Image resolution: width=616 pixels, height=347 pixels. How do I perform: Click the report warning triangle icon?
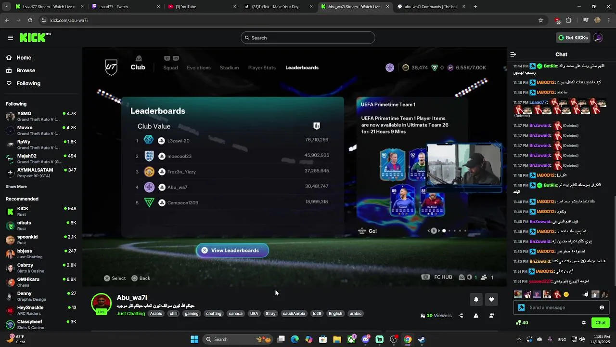pyautogui.click(x=476, y=316)
